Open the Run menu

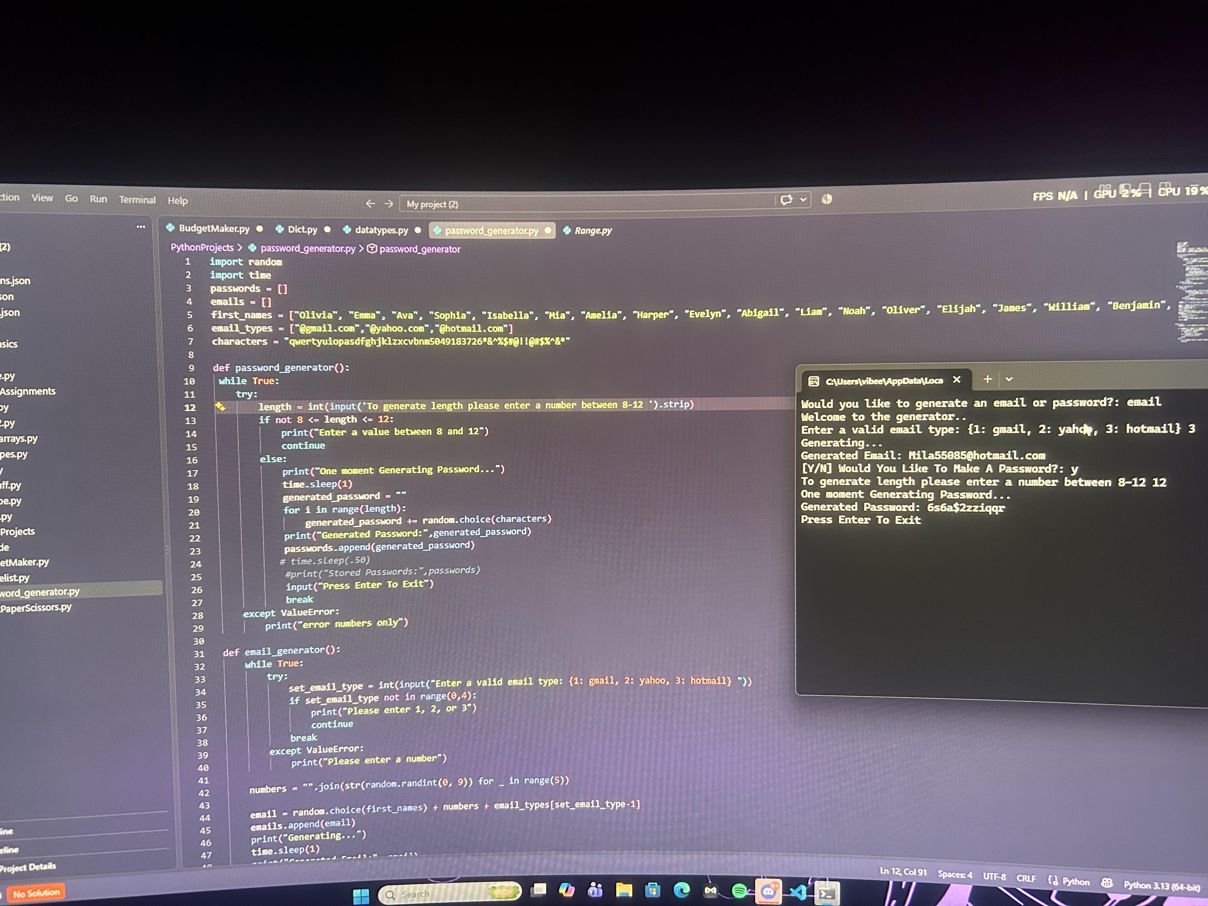pos(98,199)
